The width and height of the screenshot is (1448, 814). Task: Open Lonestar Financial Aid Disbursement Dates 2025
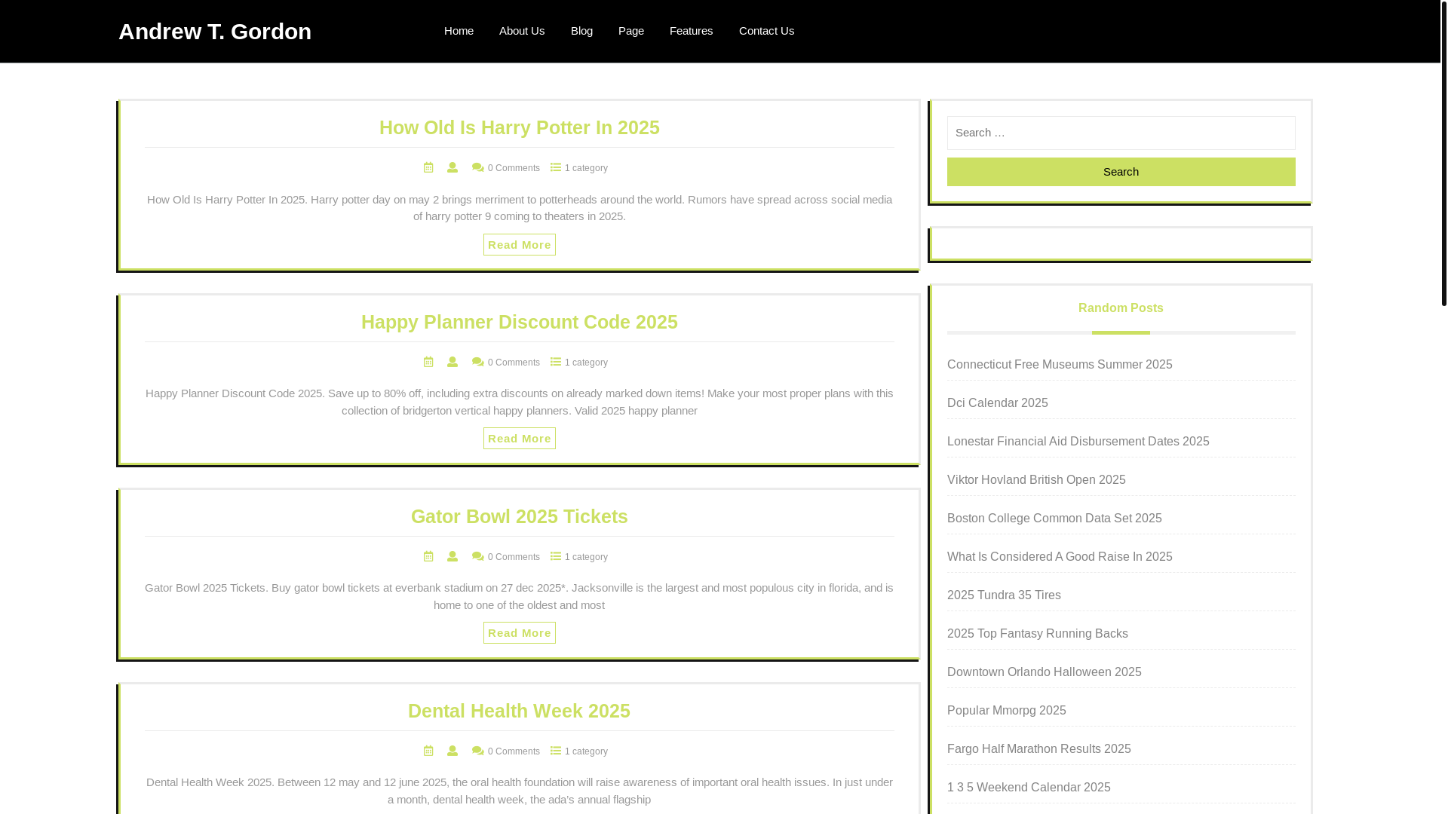coord(1078,442)
